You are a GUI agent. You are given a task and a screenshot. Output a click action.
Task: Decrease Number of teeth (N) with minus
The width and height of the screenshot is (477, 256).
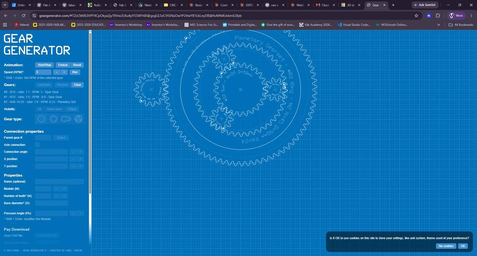(57, 196)
